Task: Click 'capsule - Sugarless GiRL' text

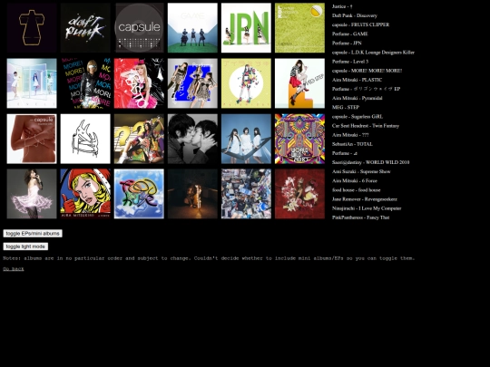Action: pyautogui.click(x=358, y=117)
